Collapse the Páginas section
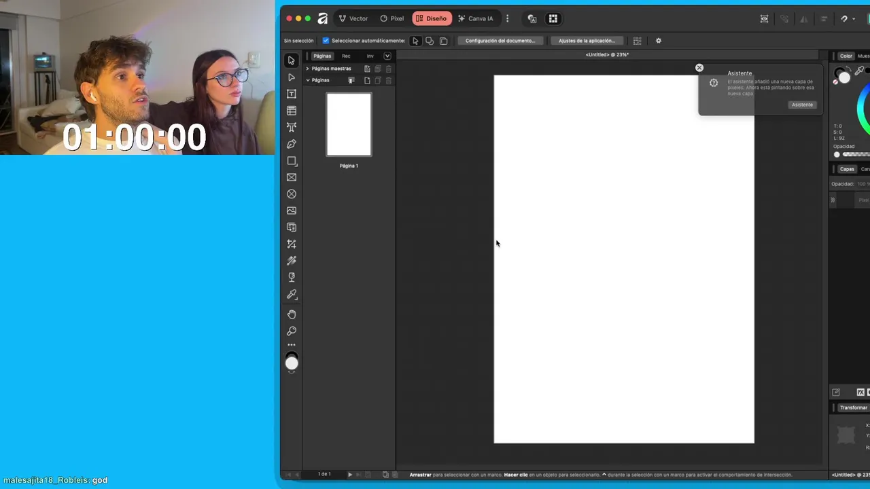The height and width of the screenshot is (489, 870). tap(307, 80)
